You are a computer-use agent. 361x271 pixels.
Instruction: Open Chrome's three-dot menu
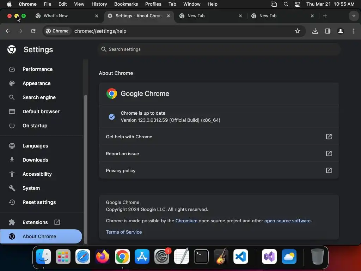(x=353, y=31)
